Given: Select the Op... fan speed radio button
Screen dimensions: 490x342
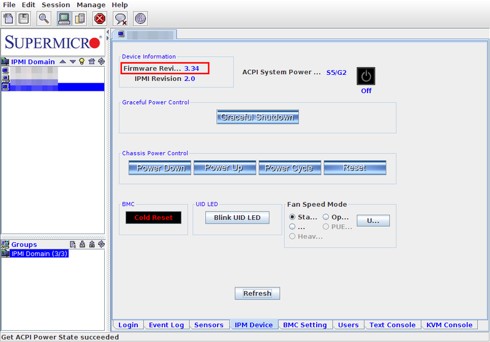Looking at the screenshot, I should tap(326, 217).
